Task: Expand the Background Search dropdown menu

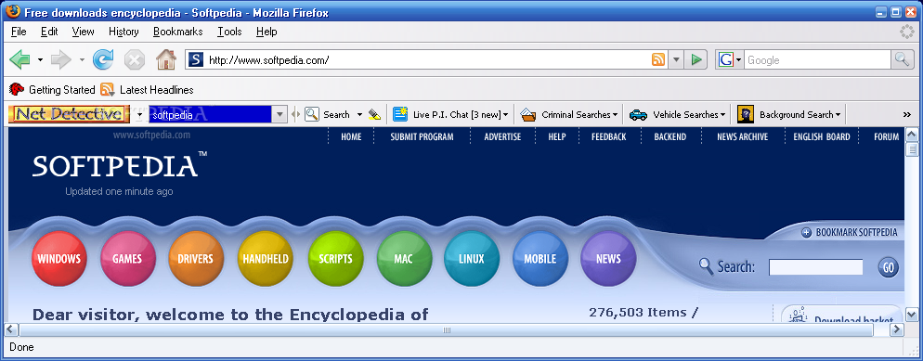Action: pyautogui.click(x=838, y=115)
